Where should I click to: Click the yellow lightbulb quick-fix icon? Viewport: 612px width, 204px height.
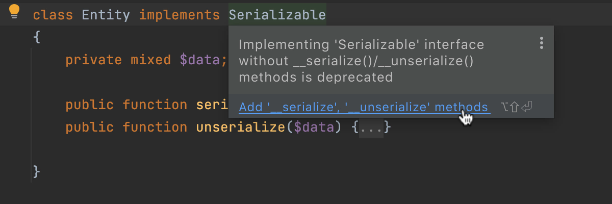click(14, 11)
